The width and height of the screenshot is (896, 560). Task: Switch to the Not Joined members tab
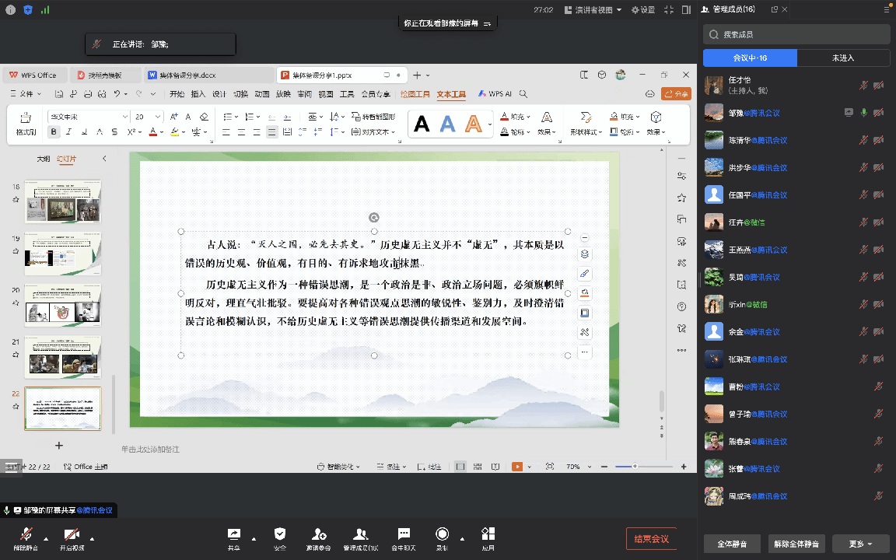click(x=843, y=58)
